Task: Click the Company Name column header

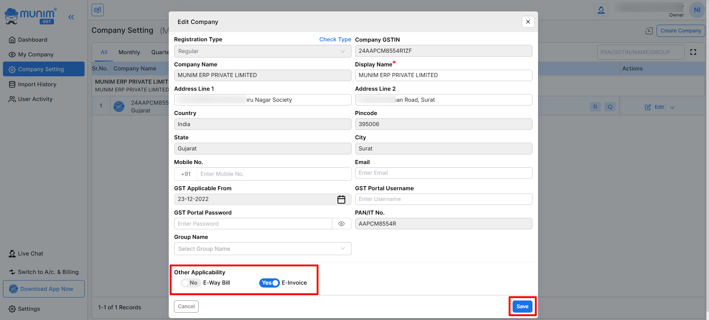Action: click(x=135, y=69)
